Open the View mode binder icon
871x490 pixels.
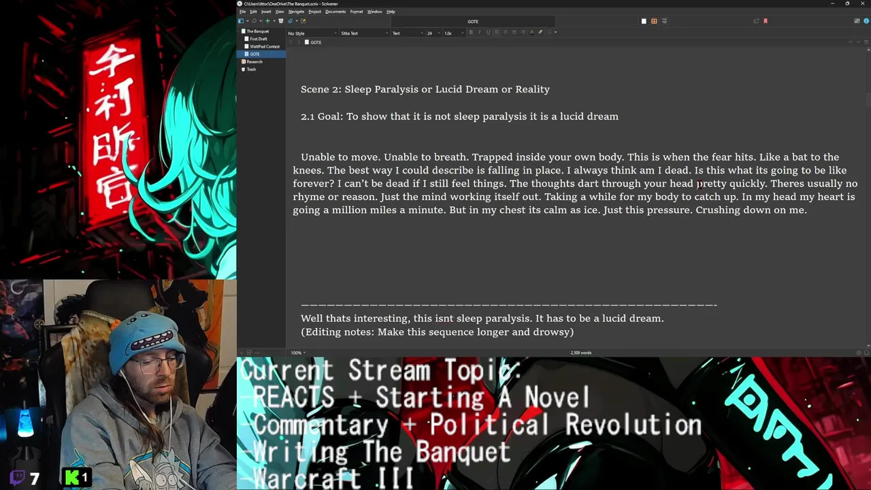[x=241, y=21]
